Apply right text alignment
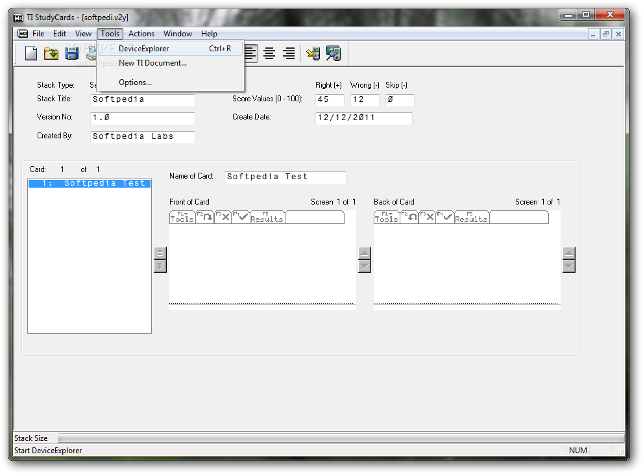The image size is (643, 474). (289, 53)
